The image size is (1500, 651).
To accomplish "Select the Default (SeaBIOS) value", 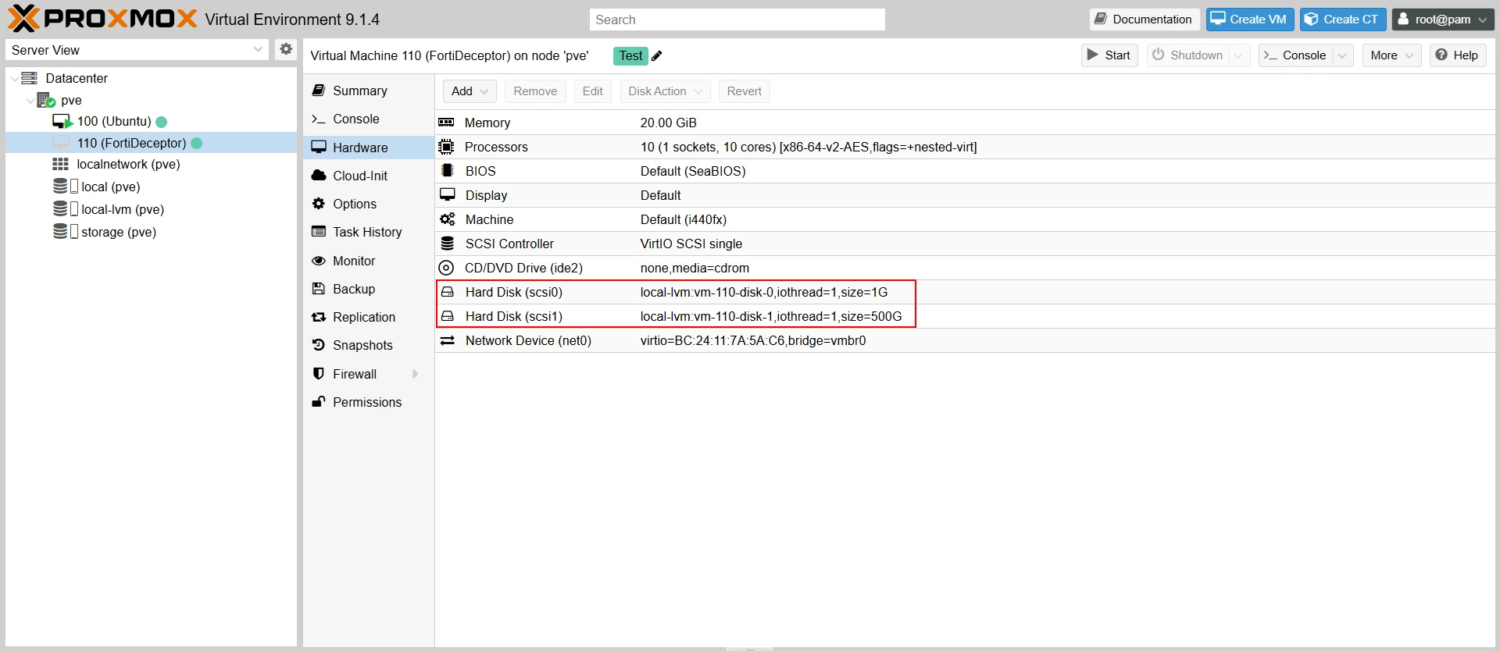I will tap(693, 171).
